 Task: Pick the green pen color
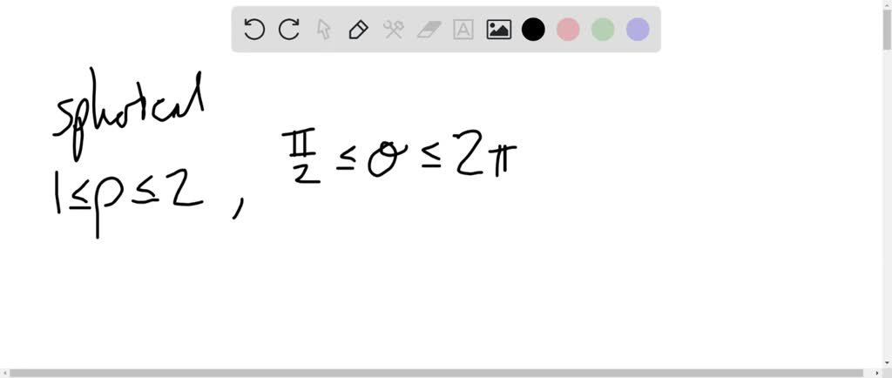pos(603,30)
